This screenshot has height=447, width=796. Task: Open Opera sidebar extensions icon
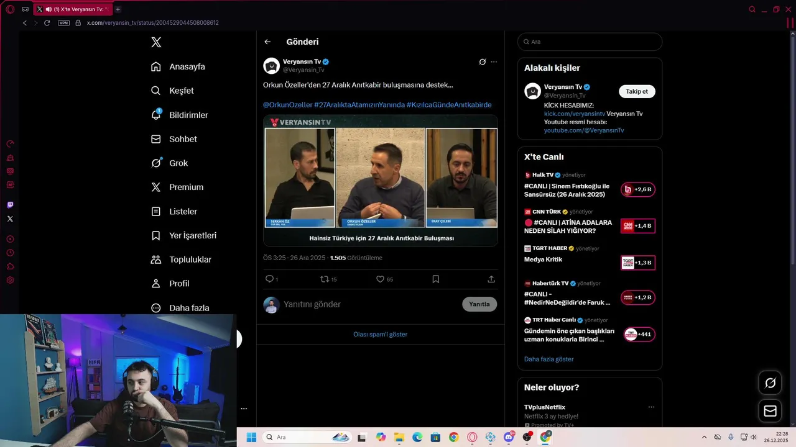[x=10, y=266]
